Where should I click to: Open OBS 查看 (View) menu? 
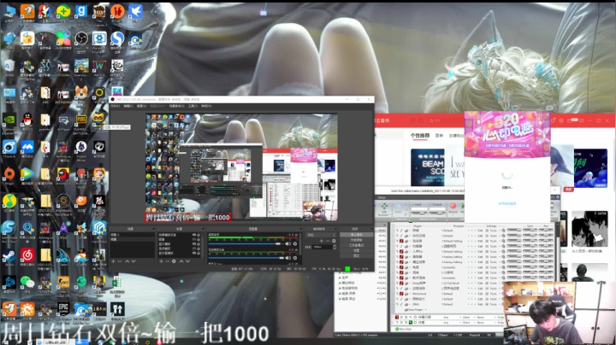[x=141, y=106]
